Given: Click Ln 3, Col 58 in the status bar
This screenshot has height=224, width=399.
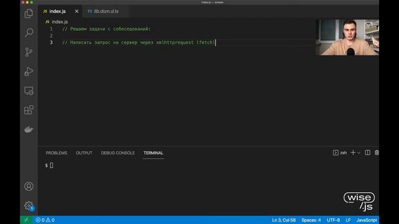Looking at the screenshot, I should point(284,220).
